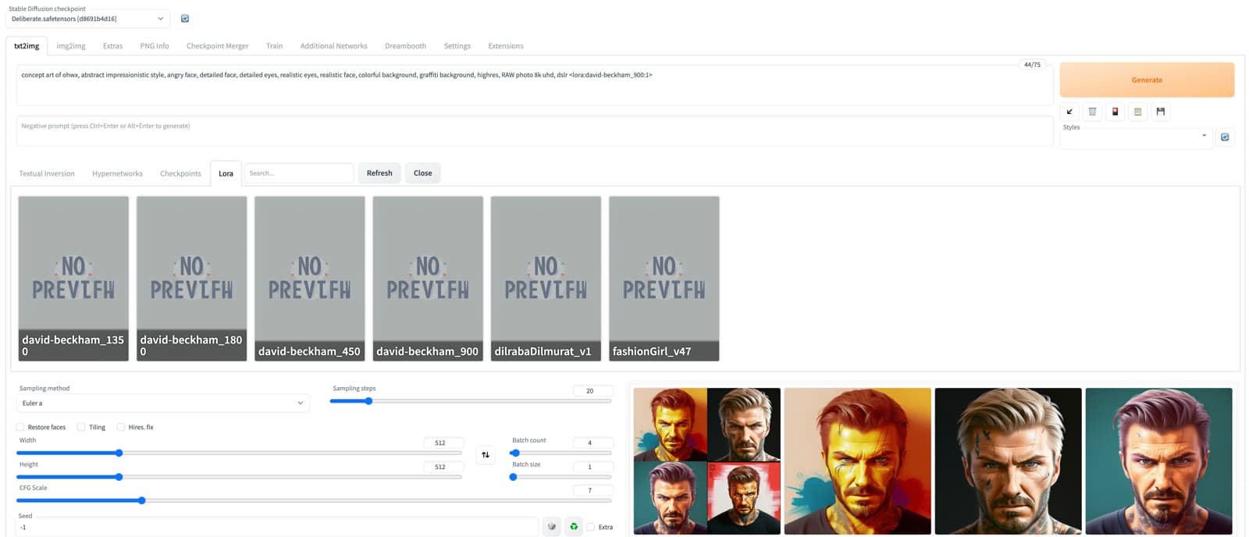1249x537 pixels.
Task: Enable the Tiling checkbox
Action: point(81,427)
